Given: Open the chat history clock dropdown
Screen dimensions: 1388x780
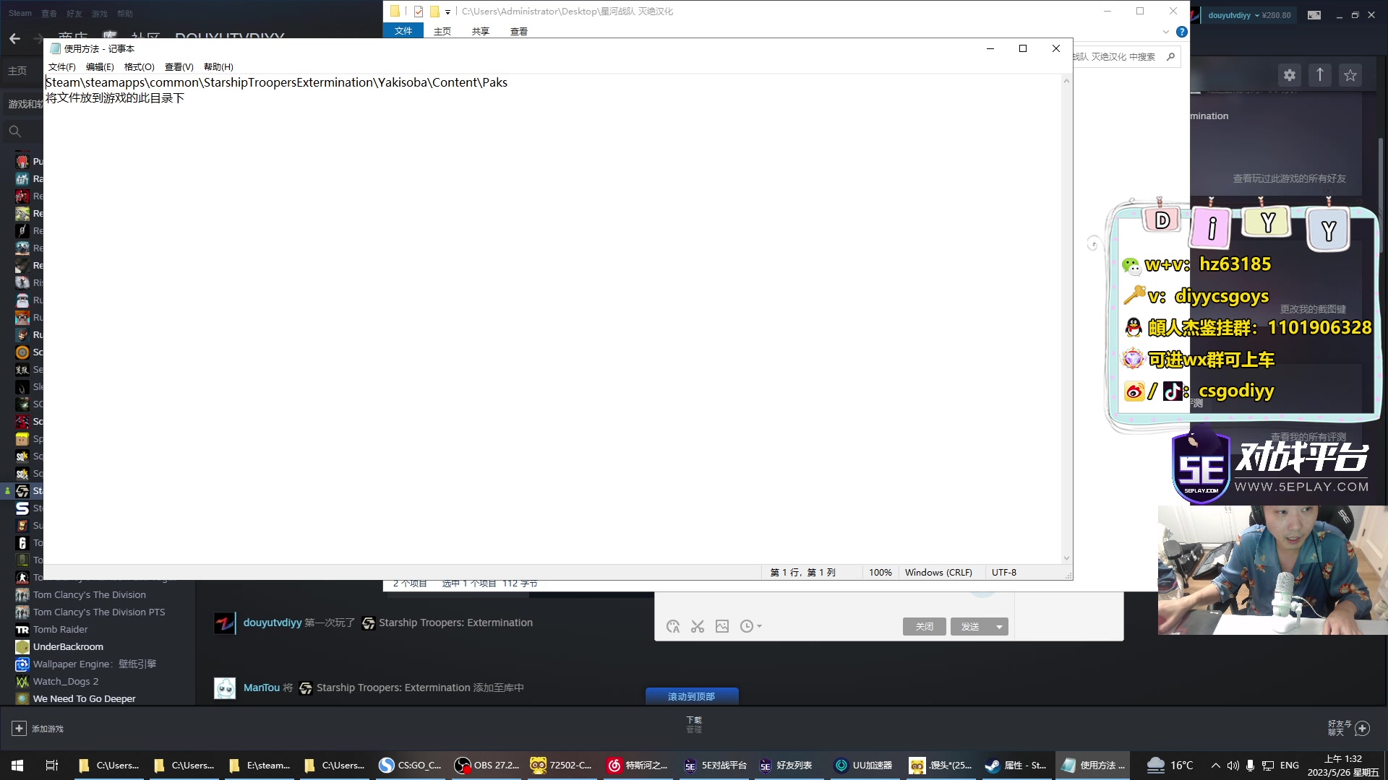Looking at the screenshot, I should pos(751,627).
